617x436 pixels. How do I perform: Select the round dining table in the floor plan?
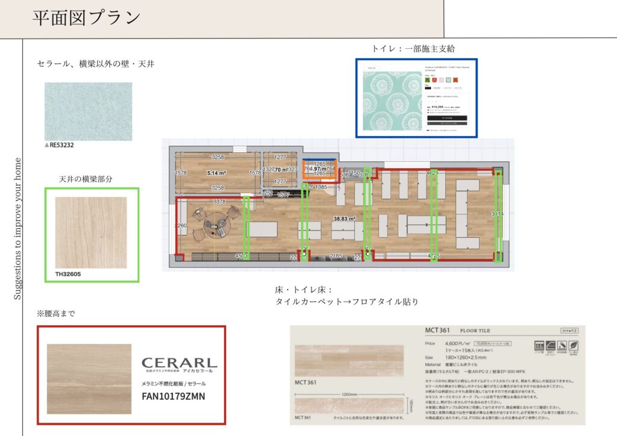point(216,225)
